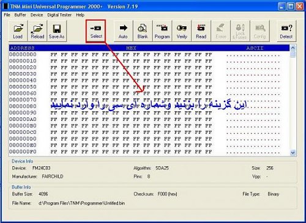The width and height of the screenshot is (306, 223).
Task: Click the Lock & Fuses button
Action: 240,31
